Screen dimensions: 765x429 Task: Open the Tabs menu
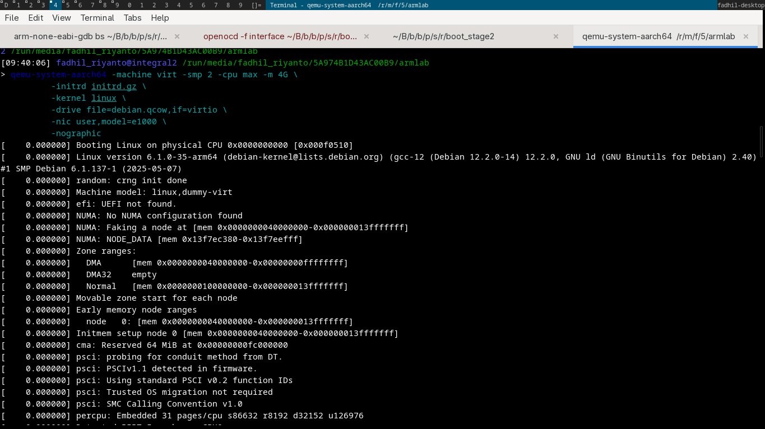click(133, 18)
